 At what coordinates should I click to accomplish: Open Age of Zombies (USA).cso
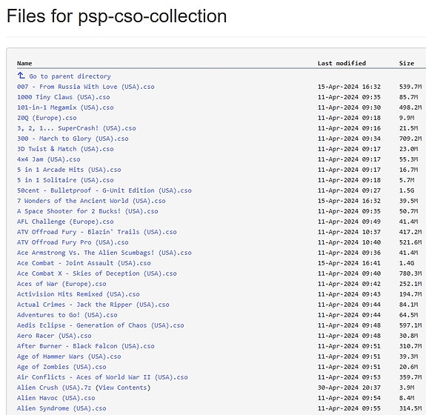point(61,367)
